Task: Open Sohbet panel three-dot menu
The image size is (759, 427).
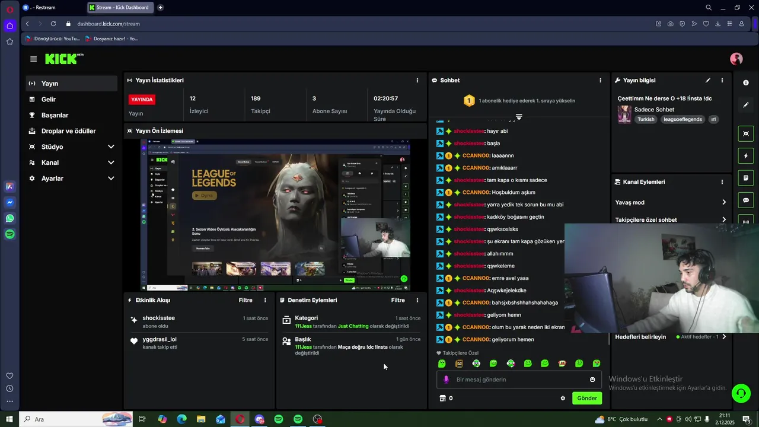Action: (x=600, y=80)
